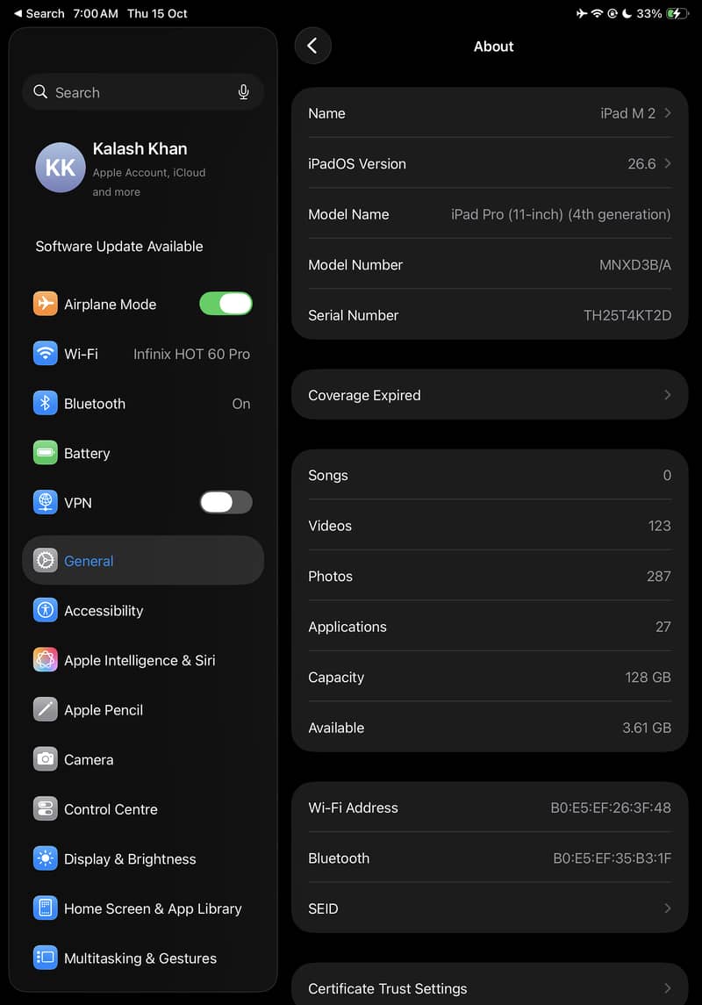Tap the General gear icon

point(45,560)
